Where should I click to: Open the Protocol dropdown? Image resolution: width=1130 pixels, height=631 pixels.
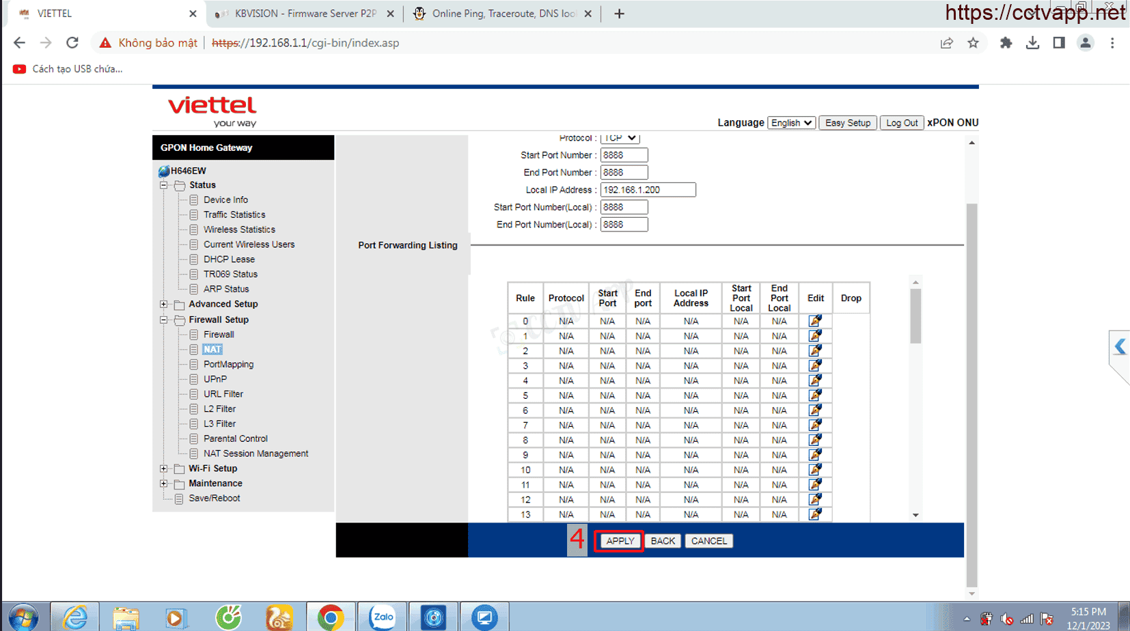point(620,139)
